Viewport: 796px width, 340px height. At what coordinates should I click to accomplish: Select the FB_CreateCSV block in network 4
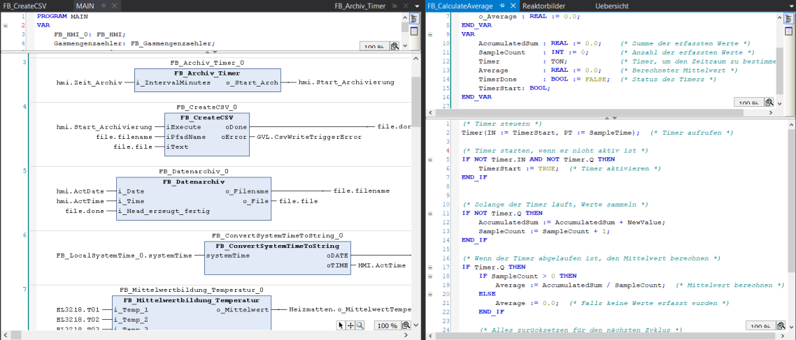pyautogui.click(x=207, y=134)
